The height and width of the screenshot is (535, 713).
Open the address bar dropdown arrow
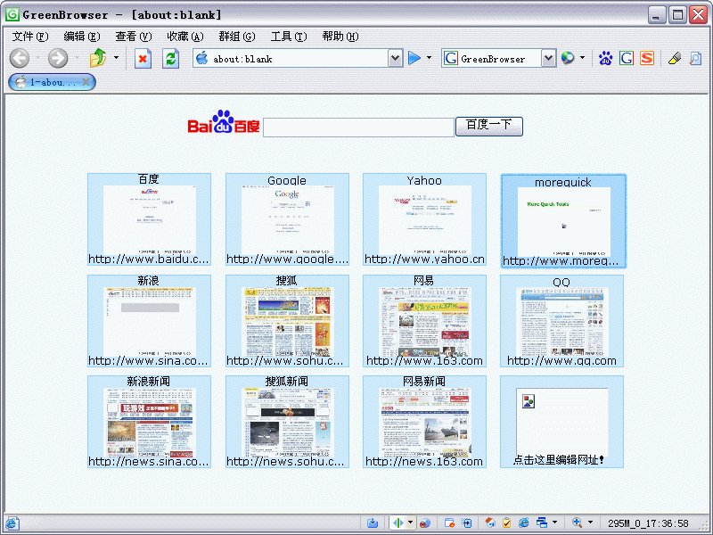click(395, 57)
